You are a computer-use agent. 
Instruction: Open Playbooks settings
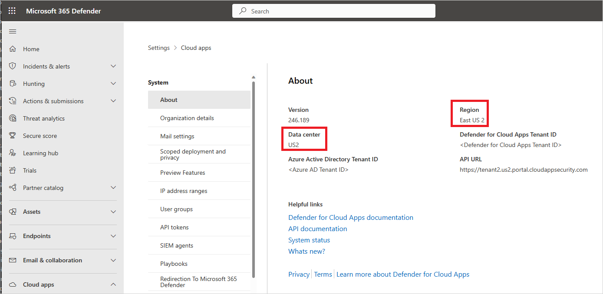click(x=199, y=264)
